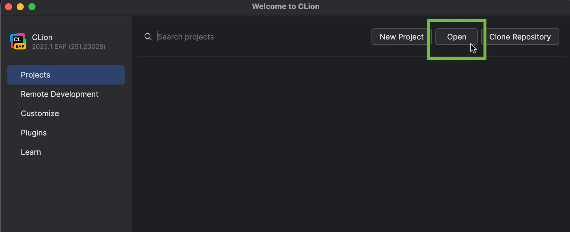Focus the Search projects field
Viewport: 570px width, 232px height.
pos(235,37)
